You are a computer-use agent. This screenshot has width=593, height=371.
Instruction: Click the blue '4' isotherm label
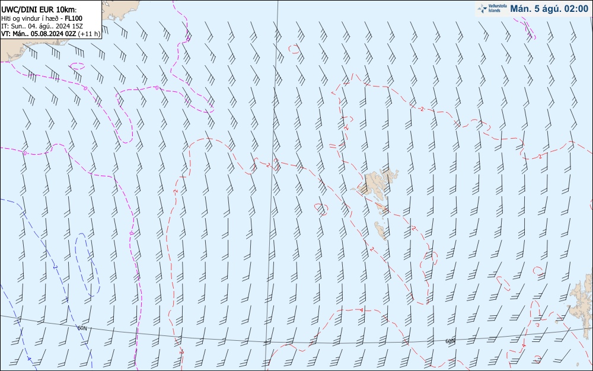pyautogui.click(x=29, y=358)
